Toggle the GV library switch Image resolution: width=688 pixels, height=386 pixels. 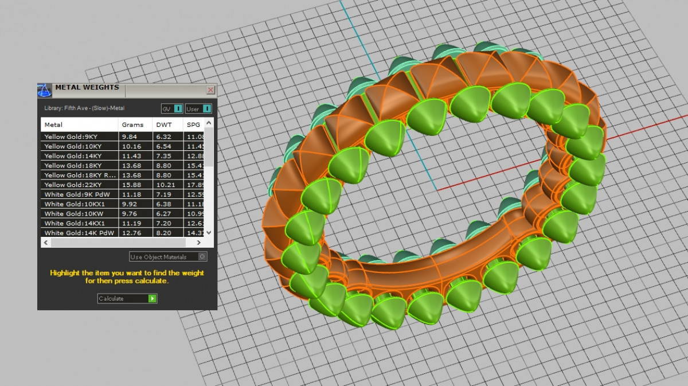[178, 108]
